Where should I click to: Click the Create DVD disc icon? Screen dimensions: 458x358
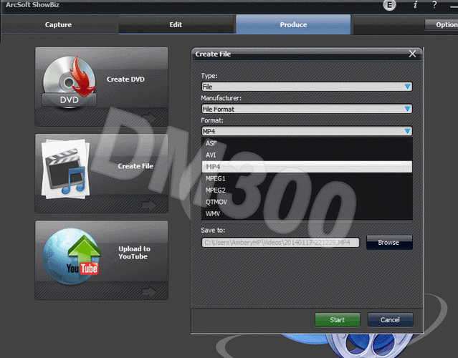point(70,82)
